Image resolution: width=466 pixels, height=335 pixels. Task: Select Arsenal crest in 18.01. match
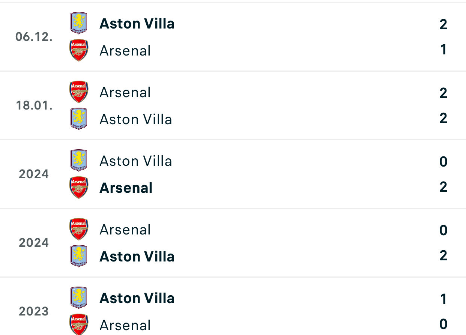click(x=79, y=92)
